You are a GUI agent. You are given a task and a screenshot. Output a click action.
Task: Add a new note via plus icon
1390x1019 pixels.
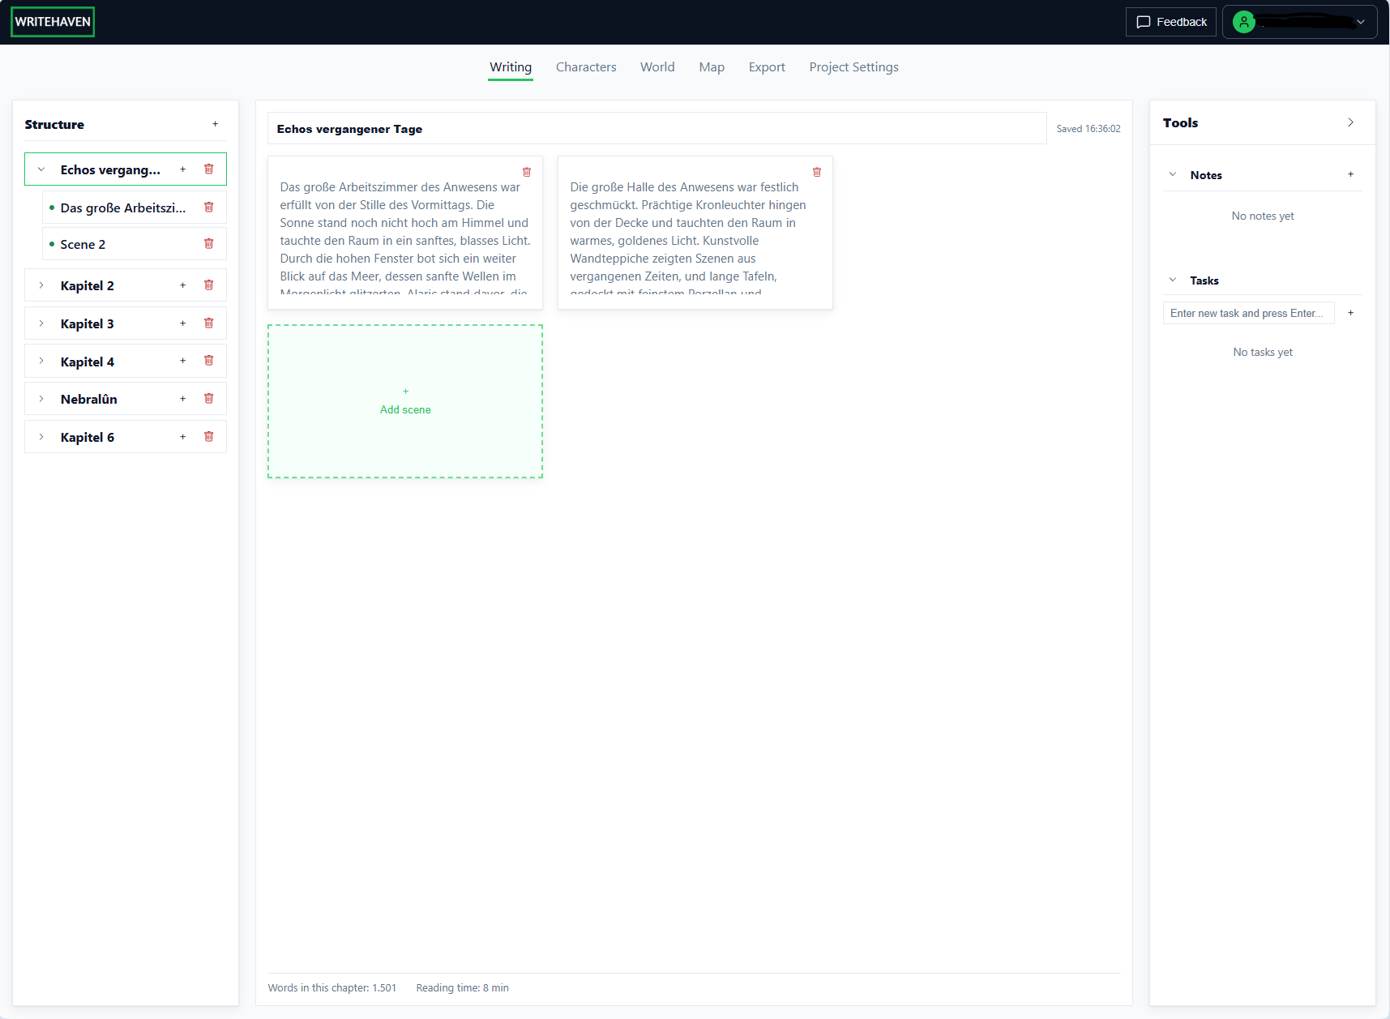[1350, 173]
